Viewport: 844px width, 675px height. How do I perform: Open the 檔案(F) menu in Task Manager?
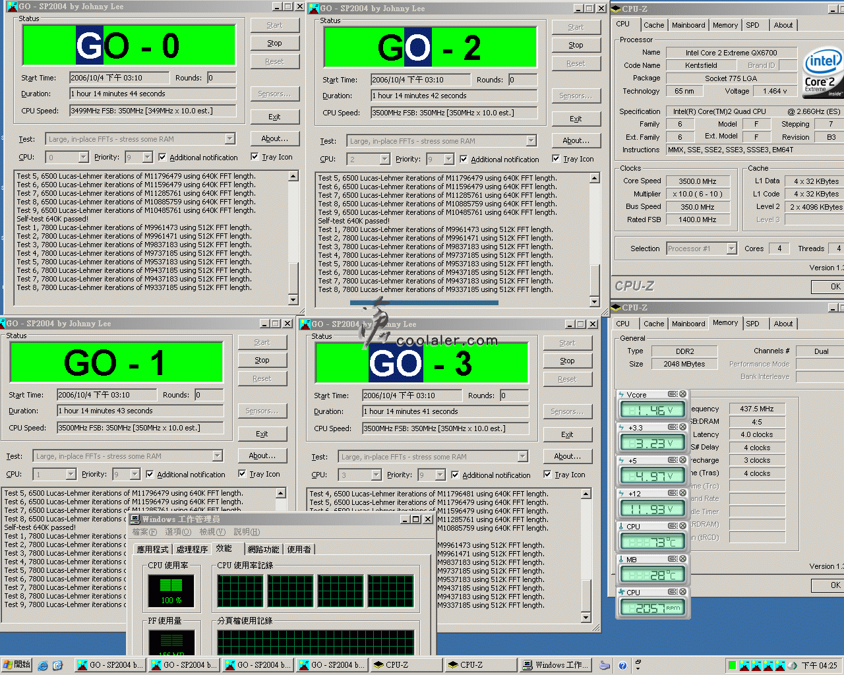click(x=144, y=532)
